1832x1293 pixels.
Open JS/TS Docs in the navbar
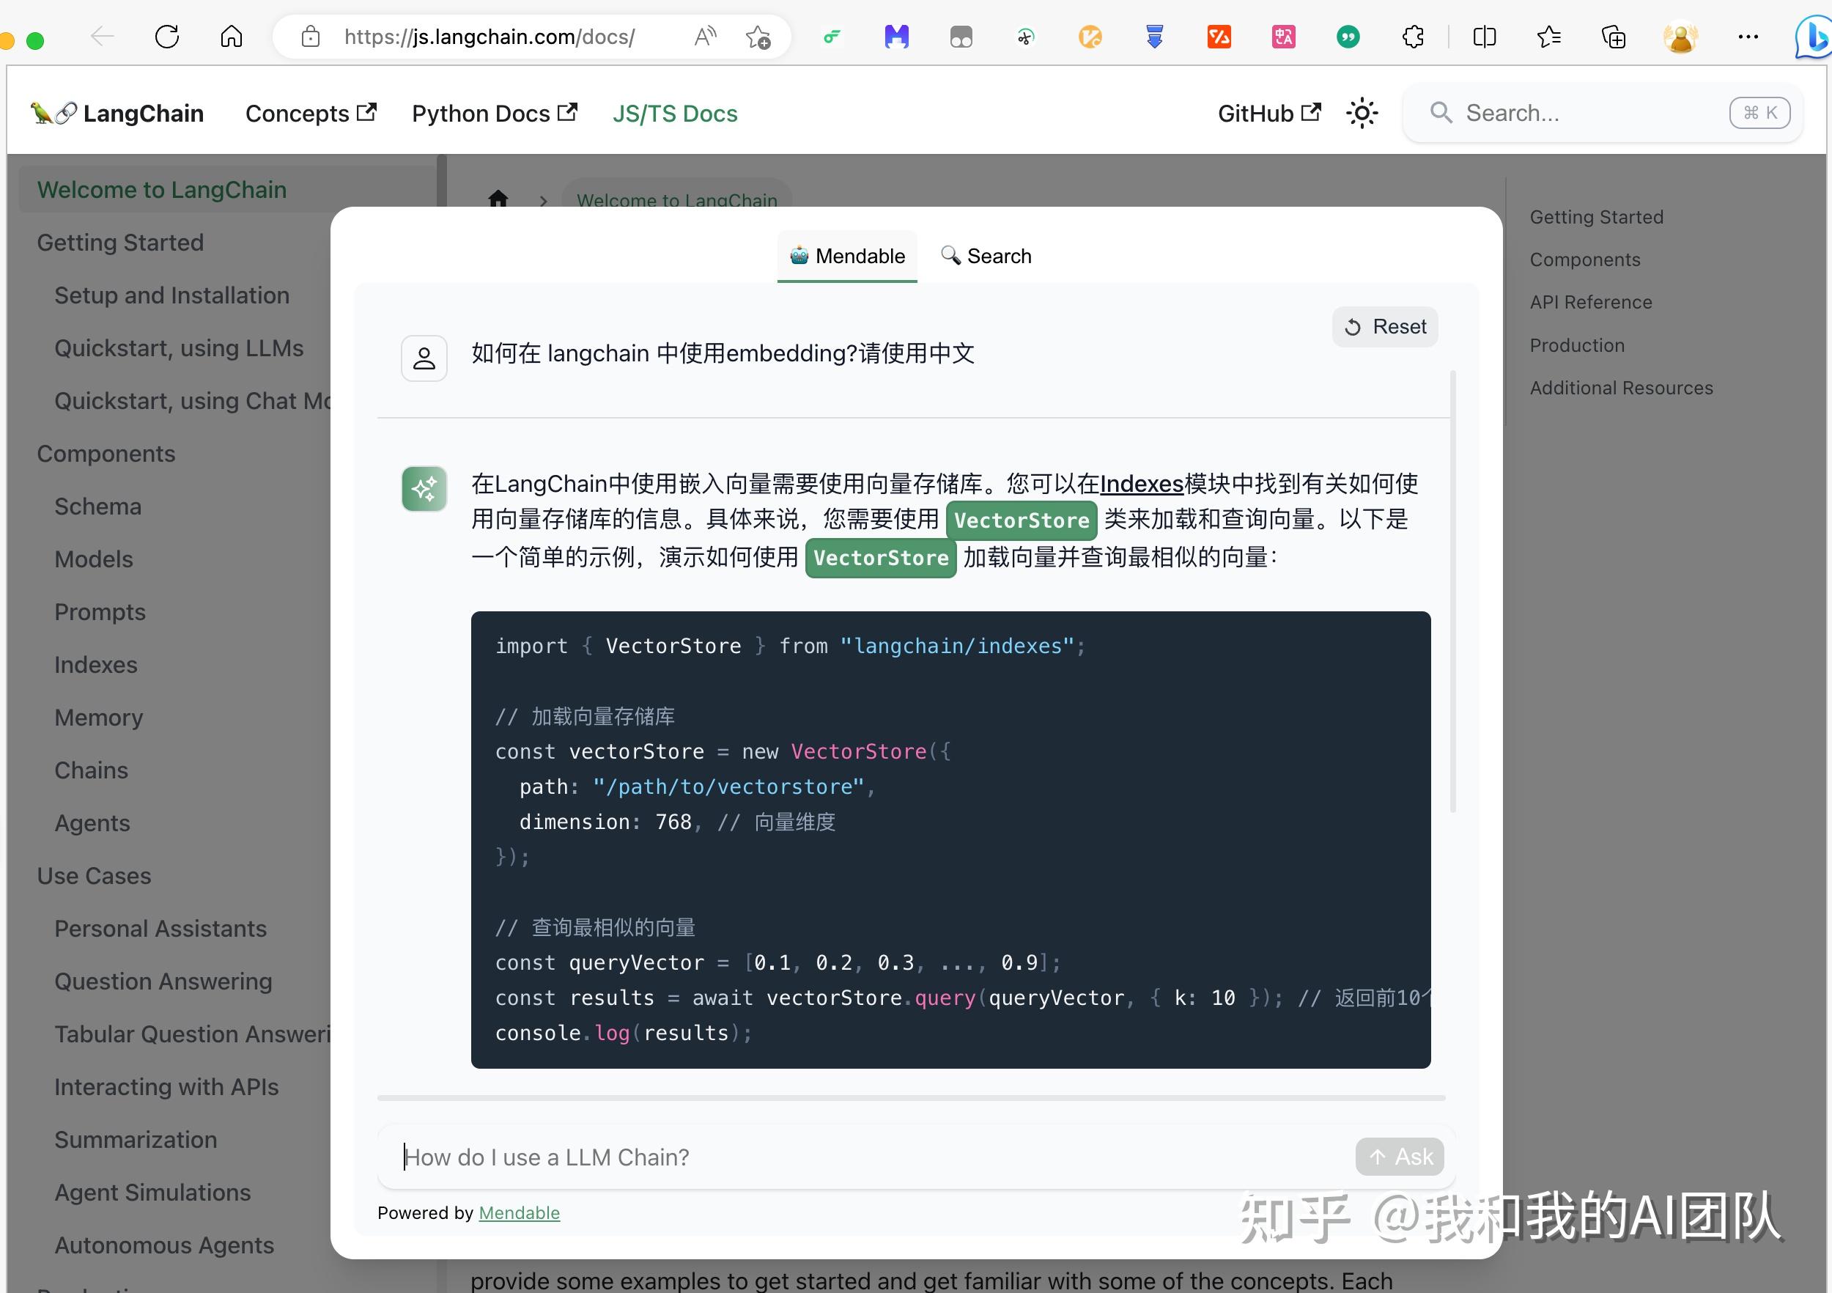pyautogui.click(x=675, y=114)
